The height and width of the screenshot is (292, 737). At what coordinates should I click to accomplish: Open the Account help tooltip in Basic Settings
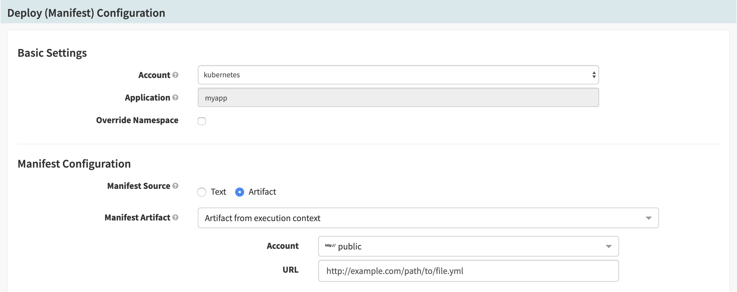[175, 75]
